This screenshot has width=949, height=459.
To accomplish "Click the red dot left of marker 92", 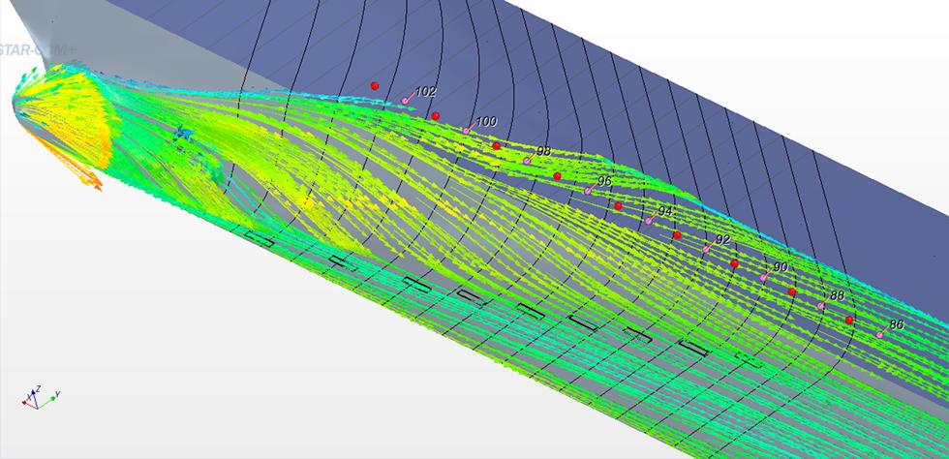I will click(677, 235).
